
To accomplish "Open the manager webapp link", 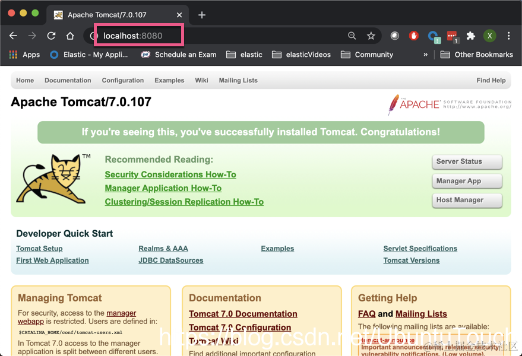I will (x=121, y=313).
